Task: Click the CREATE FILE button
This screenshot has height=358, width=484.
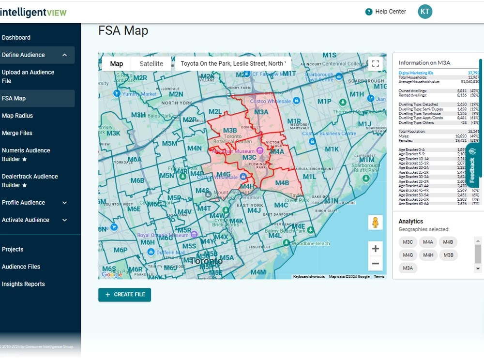Action: click(x=125, y=295)
